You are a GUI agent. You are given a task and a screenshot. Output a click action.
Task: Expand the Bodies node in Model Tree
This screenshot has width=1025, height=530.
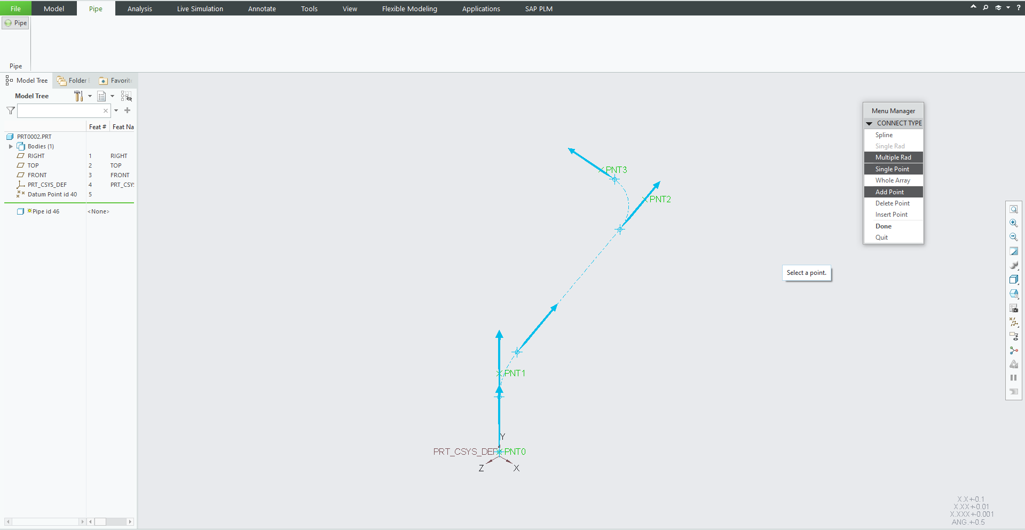pos(11,146)
